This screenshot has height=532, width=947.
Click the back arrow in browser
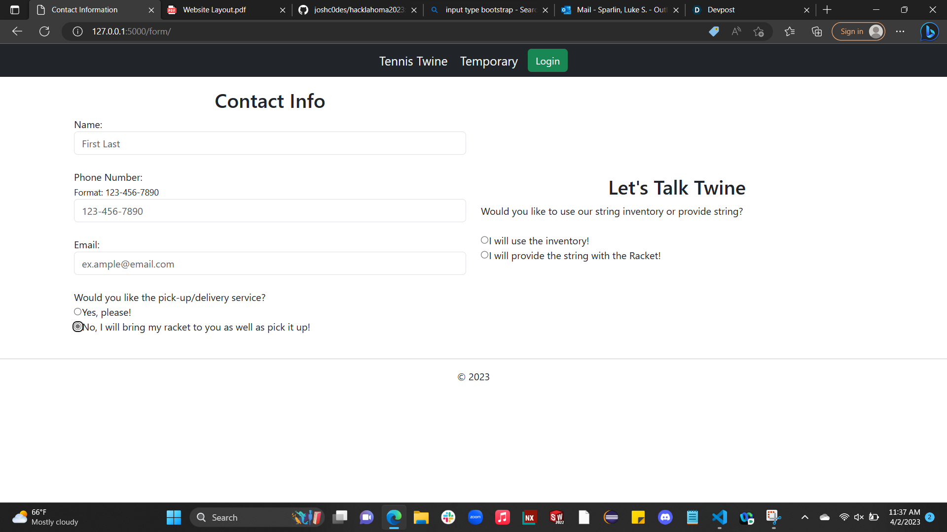[17, 32]
